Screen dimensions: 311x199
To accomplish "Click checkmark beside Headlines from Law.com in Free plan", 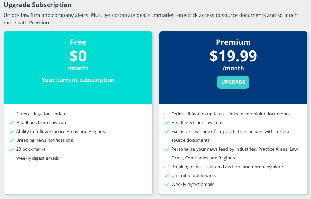I will pyautogui.click(x=12, y=123).
